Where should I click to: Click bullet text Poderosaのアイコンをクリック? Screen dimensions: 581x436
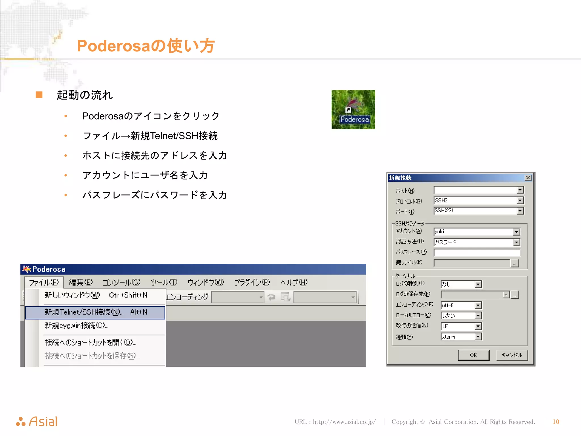pyautogui.click(x=151, y=116)
